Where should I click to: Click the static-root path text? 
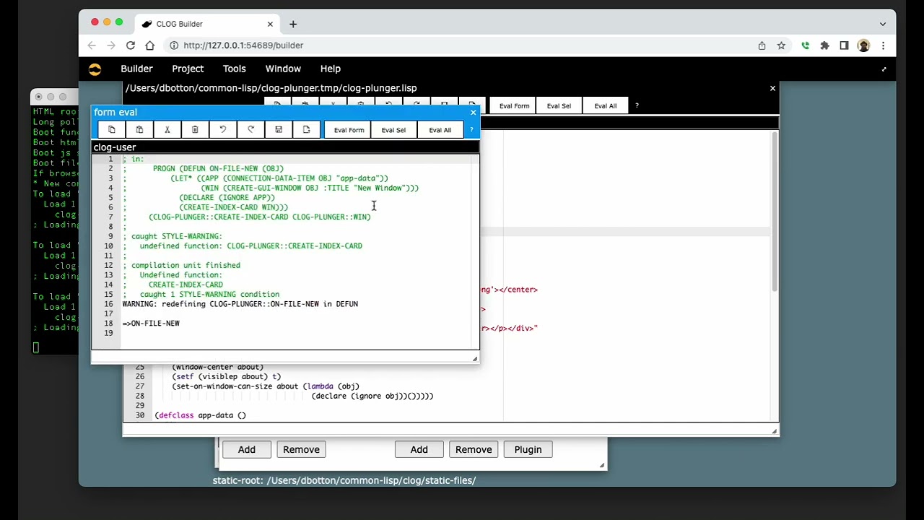(x=344, y=480)
